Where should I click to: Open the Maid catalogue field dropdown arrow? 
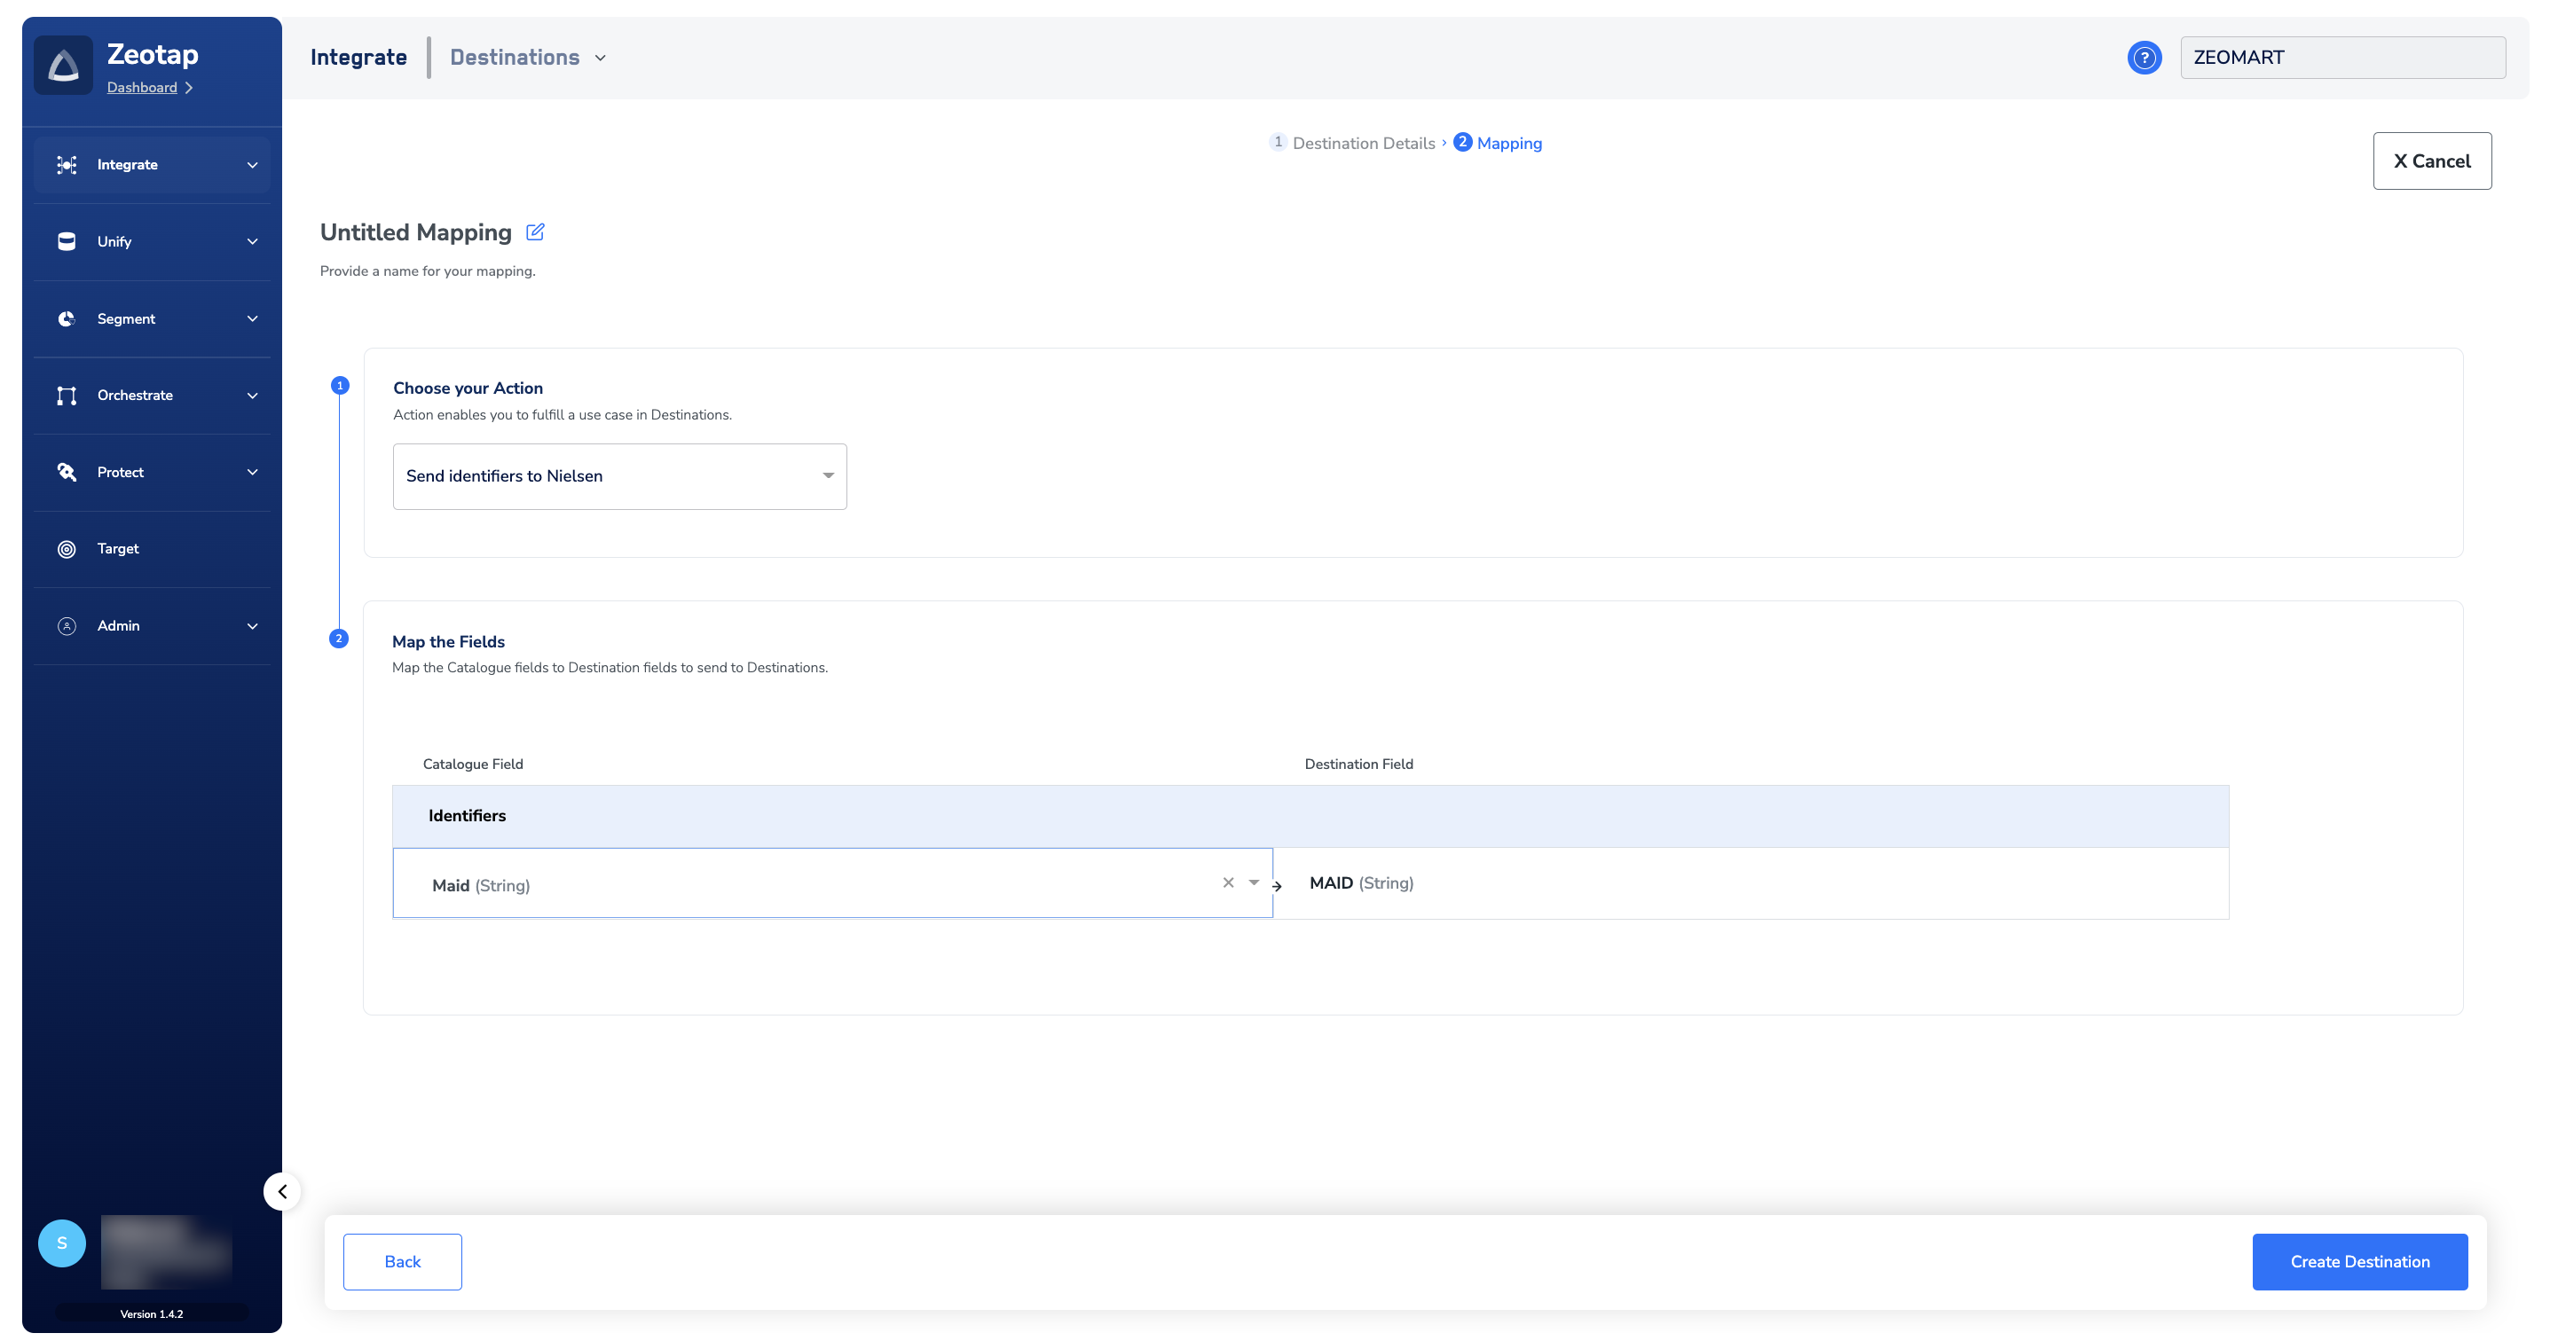tap(1253, 882)
